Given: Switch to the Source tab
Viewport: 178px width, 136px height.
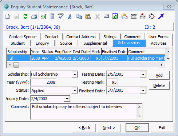Looking at the screenshot, I should [66, 43].
